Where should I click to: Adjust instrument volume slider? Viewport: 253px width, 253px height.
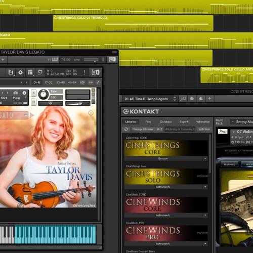click(x=78, y=103)
